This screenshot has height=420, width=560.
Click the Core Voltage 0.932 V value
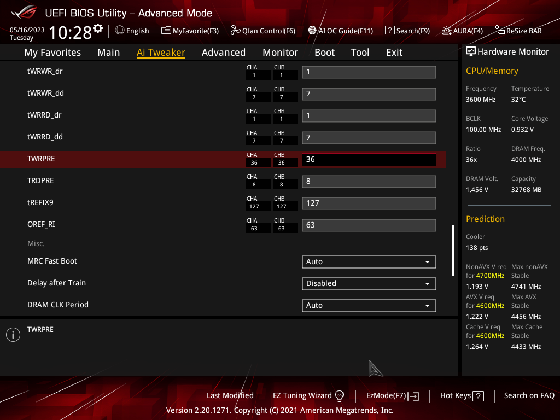522,129
